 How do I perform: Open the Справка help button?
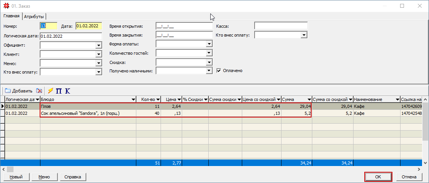tap(72, 177)
